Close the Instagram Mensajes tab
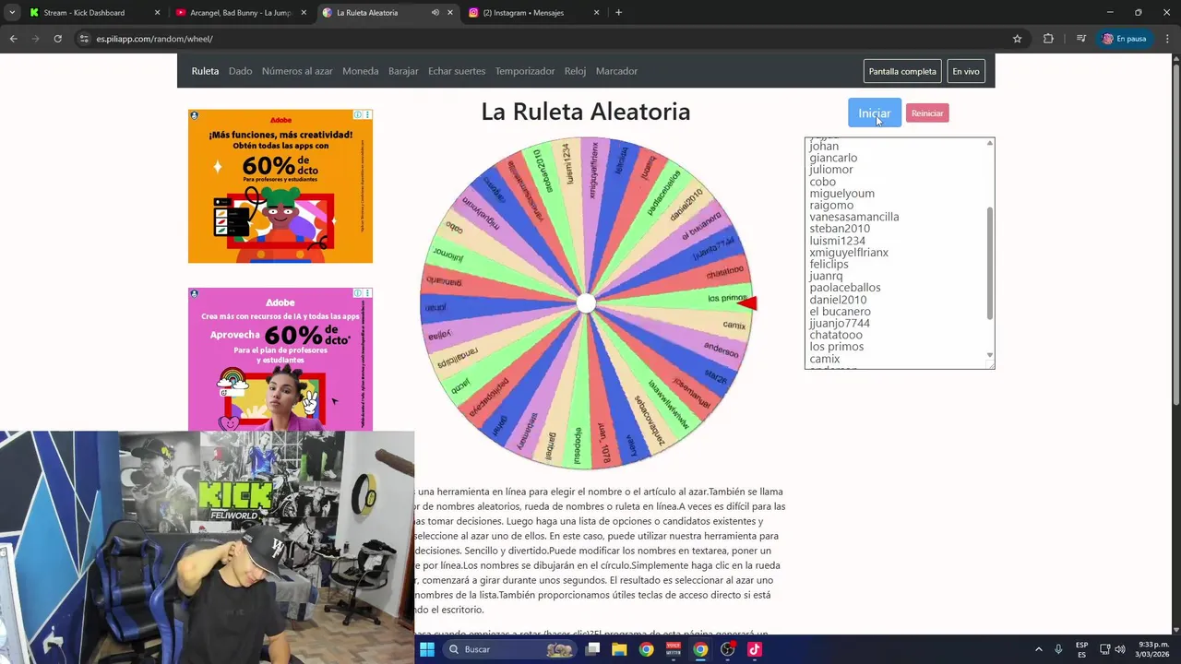This screenshot has height=664, width=1181. pyautogui.click(x=596, y=13)
